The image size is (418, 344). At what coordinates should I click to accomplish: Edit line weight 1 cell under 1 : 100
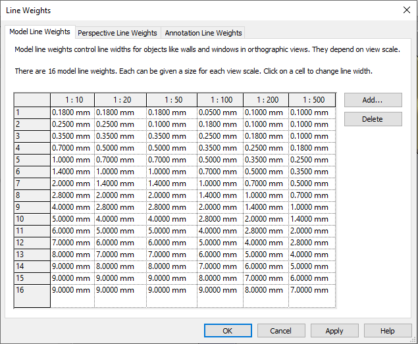(220, 112)
